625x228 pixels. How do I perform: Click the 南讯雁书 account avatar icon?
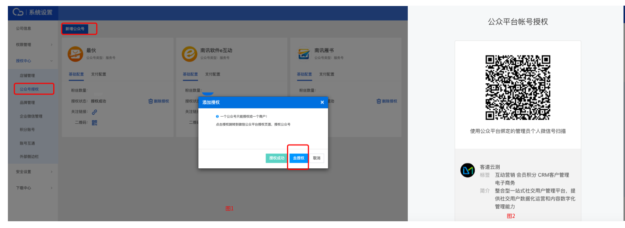point(303,54)
